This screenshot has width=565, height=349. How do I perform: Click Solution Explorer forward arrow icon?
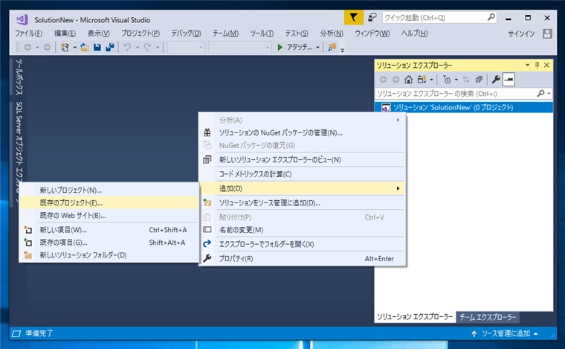tap(395, 80)
